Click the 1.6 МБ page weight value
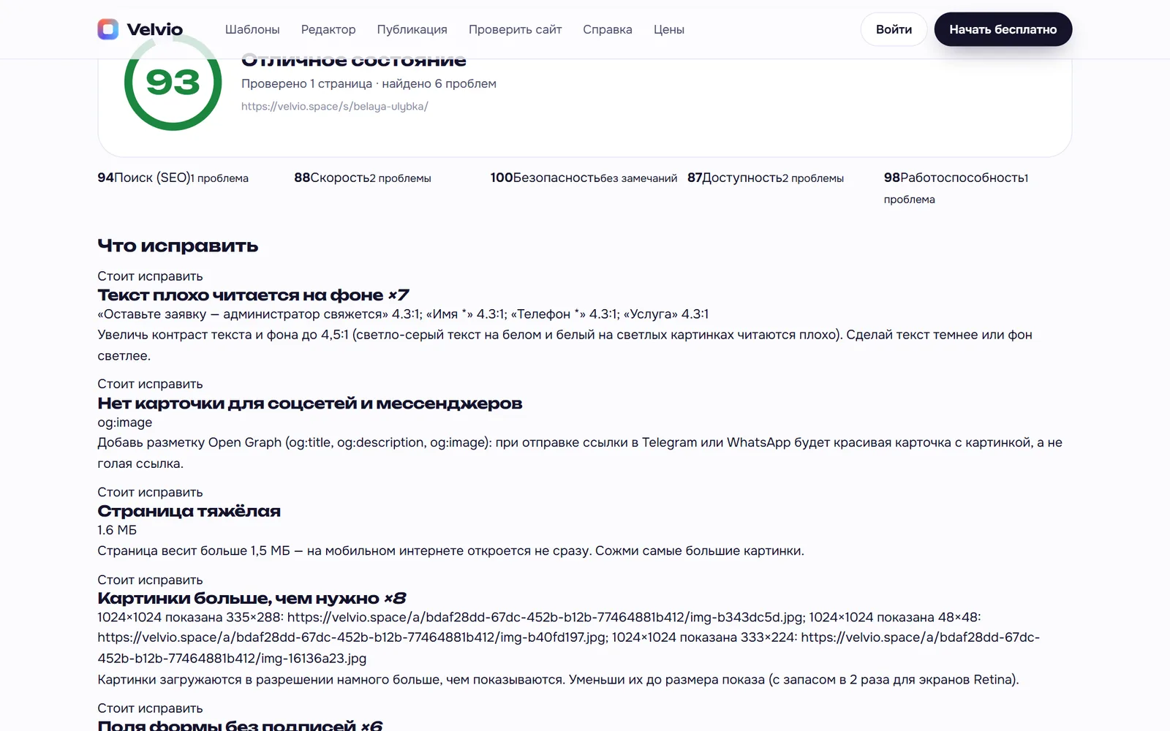The width and height of the screenshot is (1170, 731). [x=117, y=530]
